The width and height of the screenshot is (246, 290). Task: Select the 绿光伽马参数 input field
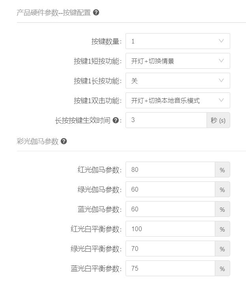click(170, 189)
